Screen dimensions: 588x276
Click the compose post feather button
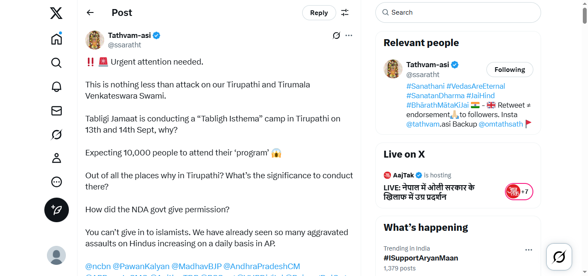point(56,210)
